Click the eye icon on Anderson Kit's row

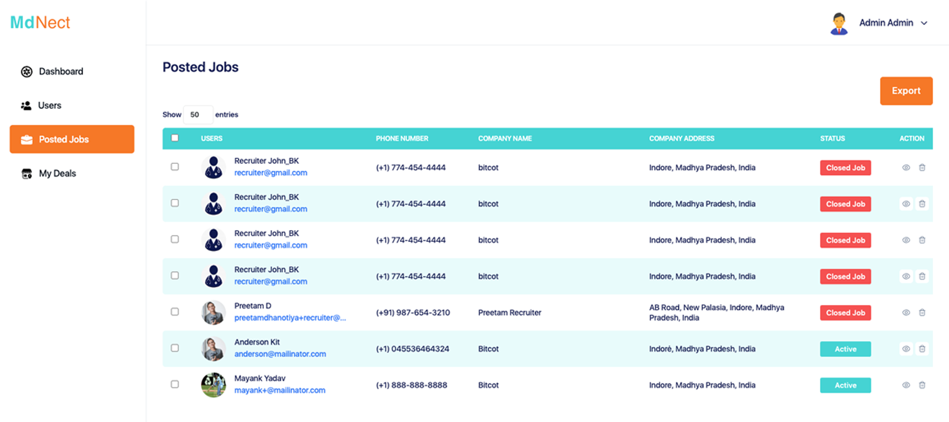(x=906, y=349)
